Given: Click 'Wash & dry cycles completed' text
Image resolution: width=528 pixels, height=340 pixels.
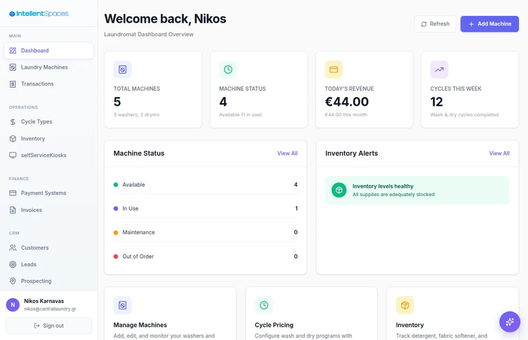Looking at the screenshot, I should coord(464,115).
